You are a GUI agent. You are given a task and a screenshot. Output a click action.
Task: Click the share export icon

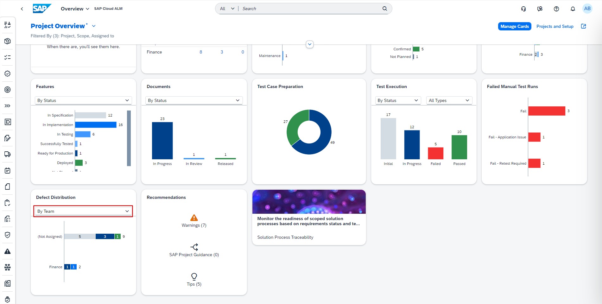[583, 26]
